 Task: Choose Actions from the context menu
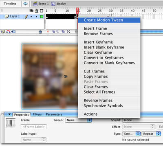(x=109, y=114)
